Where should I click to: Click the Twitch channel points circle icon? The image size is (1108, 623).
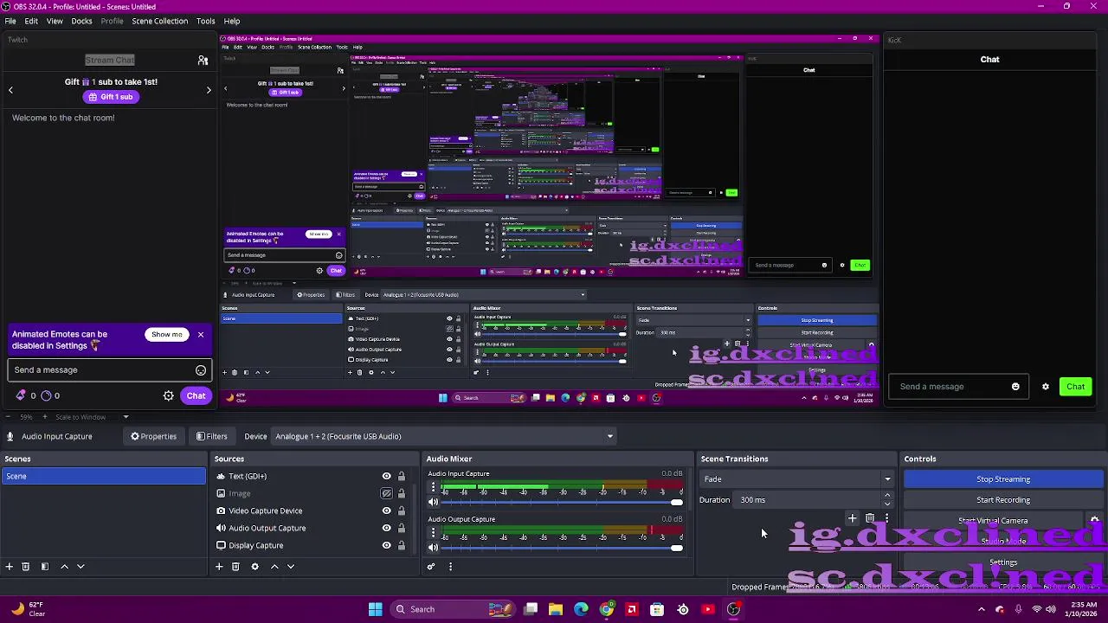click(x=46, y=395)
